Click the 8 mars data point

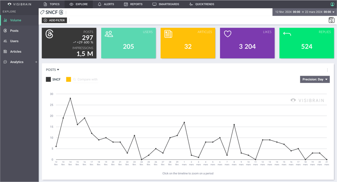(x=234, y=125)
